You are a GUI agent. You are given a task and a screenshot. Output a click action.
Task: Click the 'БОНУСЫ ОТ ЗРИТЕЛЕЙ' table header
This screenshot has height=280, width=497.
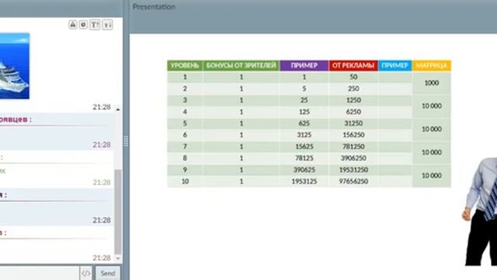pyautogui.click(x=241, y=65)
